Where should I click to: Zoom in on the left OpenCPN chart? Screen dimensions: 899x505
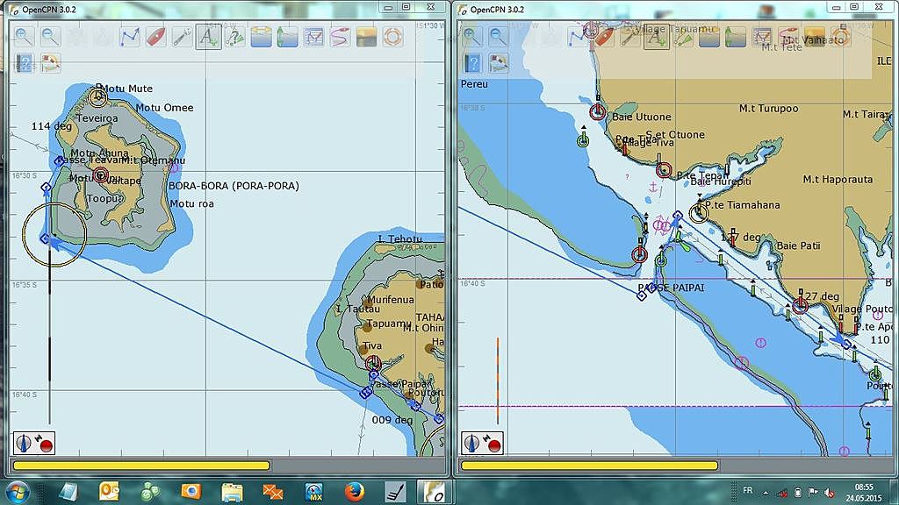(x=24, y=37)
